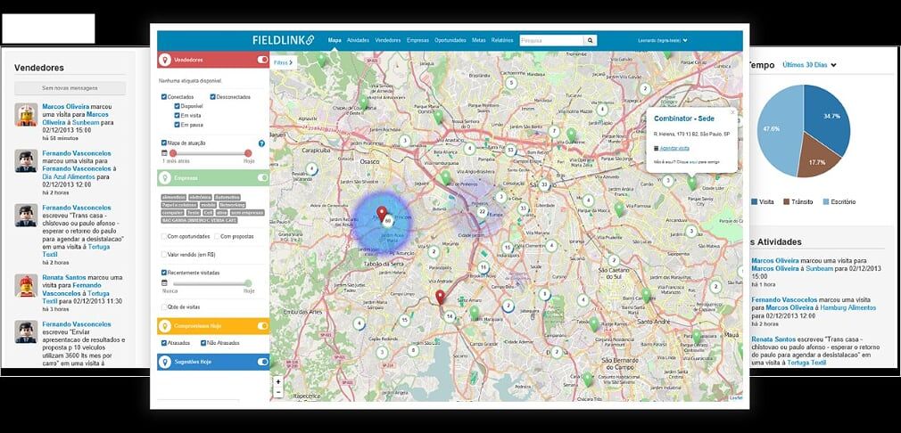The height and width of the screenshot is (433, 901).
Task: Toggle the Compromissos Hoje switch
Action: click(x=262, y=326)
